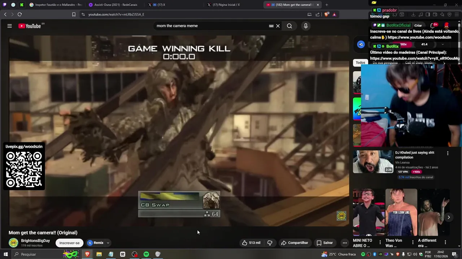The image size is (462, 259).
Task: Switch to 'Inspetor Faustão e o Mallandro' tab
Action: [x=56, y=5]
